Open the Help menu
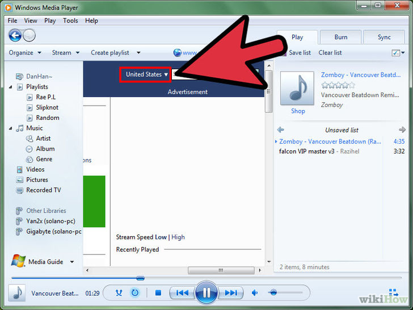Image resolution: width=413 pixels, height=310 pixels. tap(91, 20)
